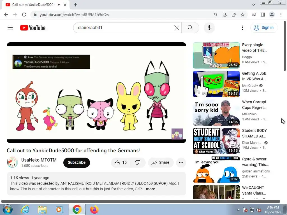The height and width of the screenshot is (215, 287).
Task: Open IAmCrusty channel name
Action: point(250,86)
